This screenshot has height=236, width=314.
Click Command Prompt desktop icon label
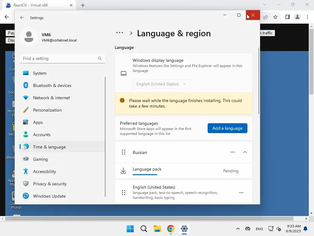click(17, 206)
